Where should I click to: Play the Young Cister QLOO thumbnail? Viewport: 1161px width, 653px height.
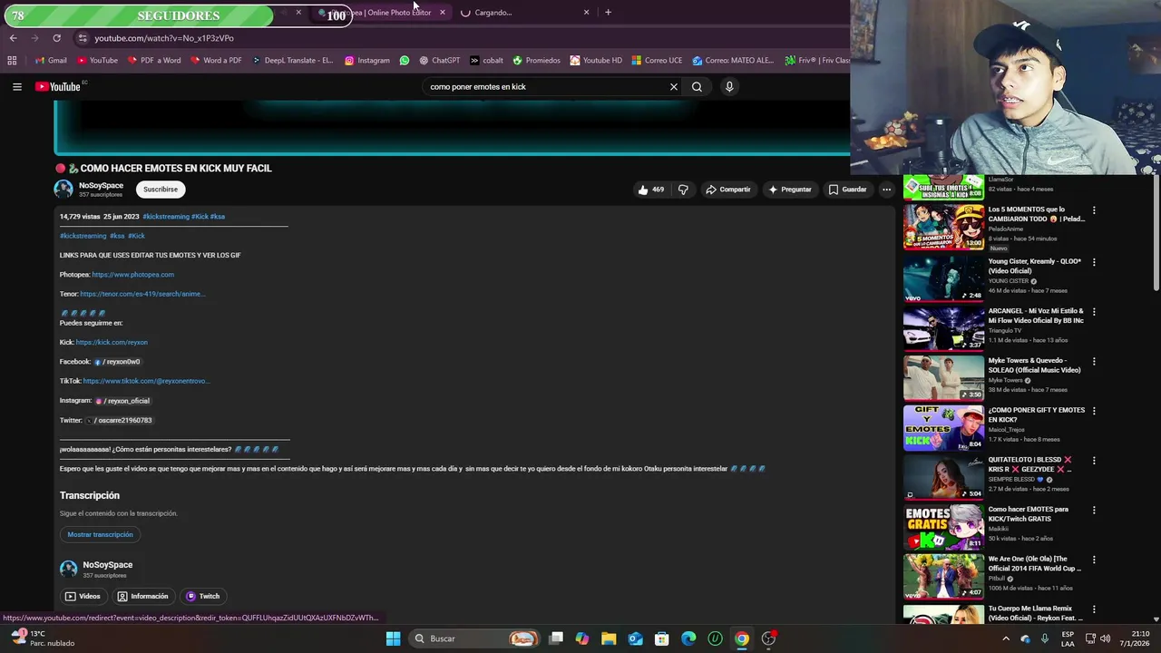[943, 278]
